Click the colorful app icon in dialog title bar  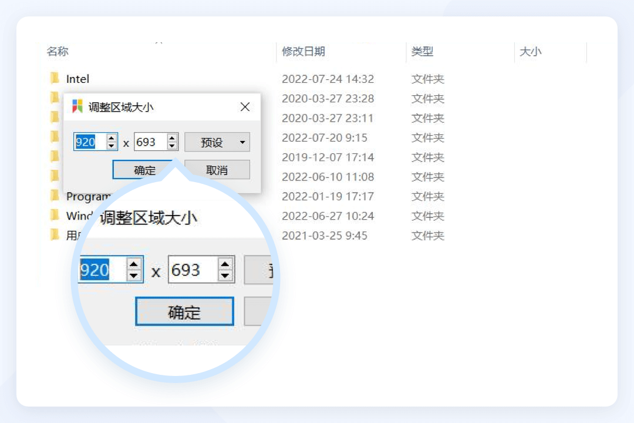pos(77,107)
